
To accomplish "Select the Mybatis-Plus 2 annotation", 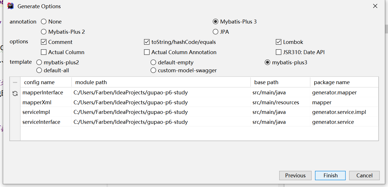I will tap(44, 32).
